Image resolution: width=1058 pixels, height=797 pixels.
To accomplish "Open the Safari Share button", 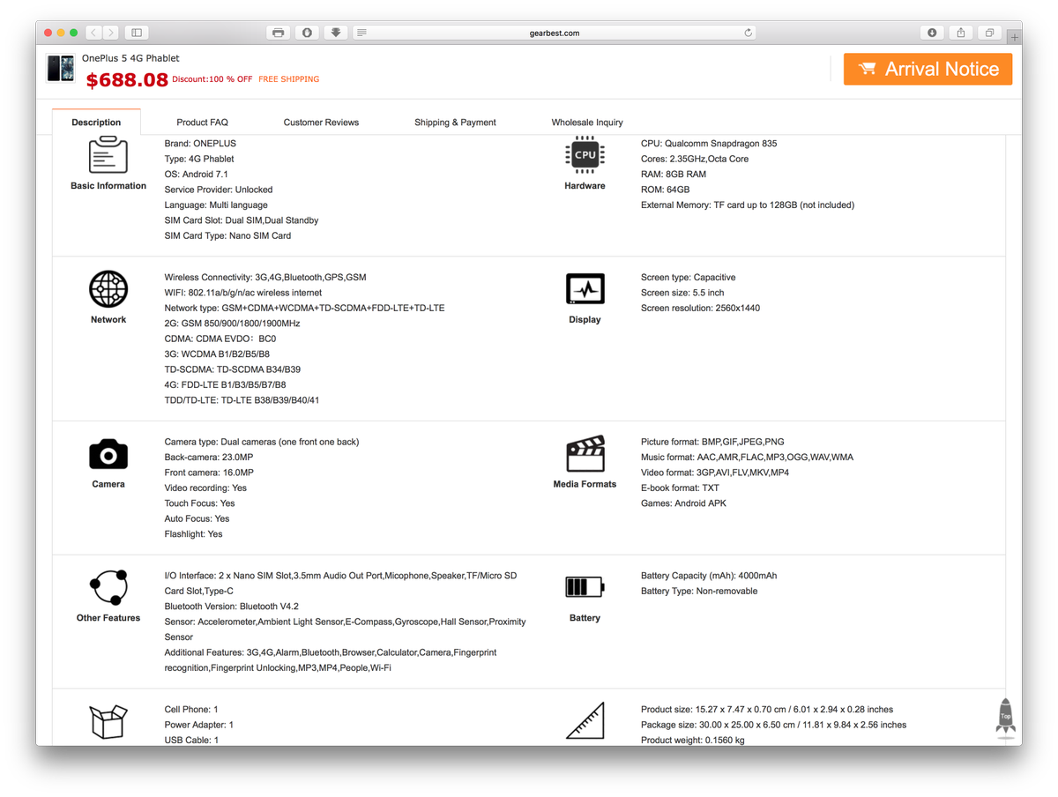I will coord(961,33).
